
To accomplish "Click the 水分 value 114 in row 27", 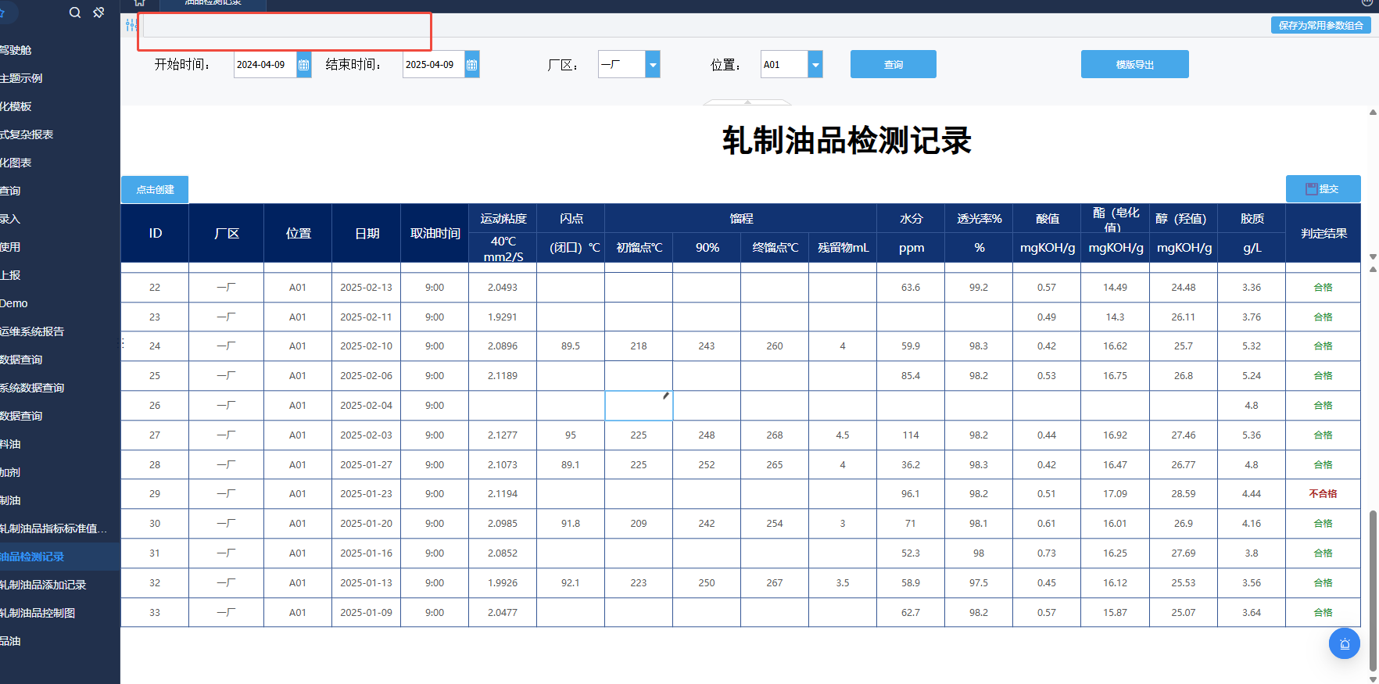I will pos(911,435).
